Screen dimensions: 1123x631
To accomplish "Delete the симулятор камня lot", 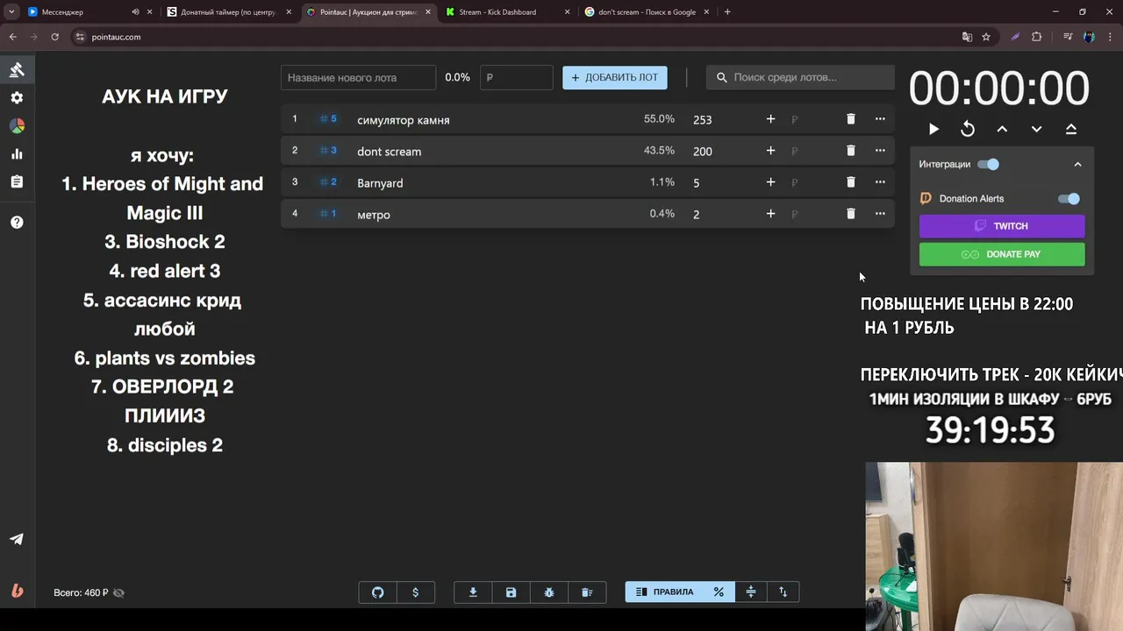I will pos(850,119).
